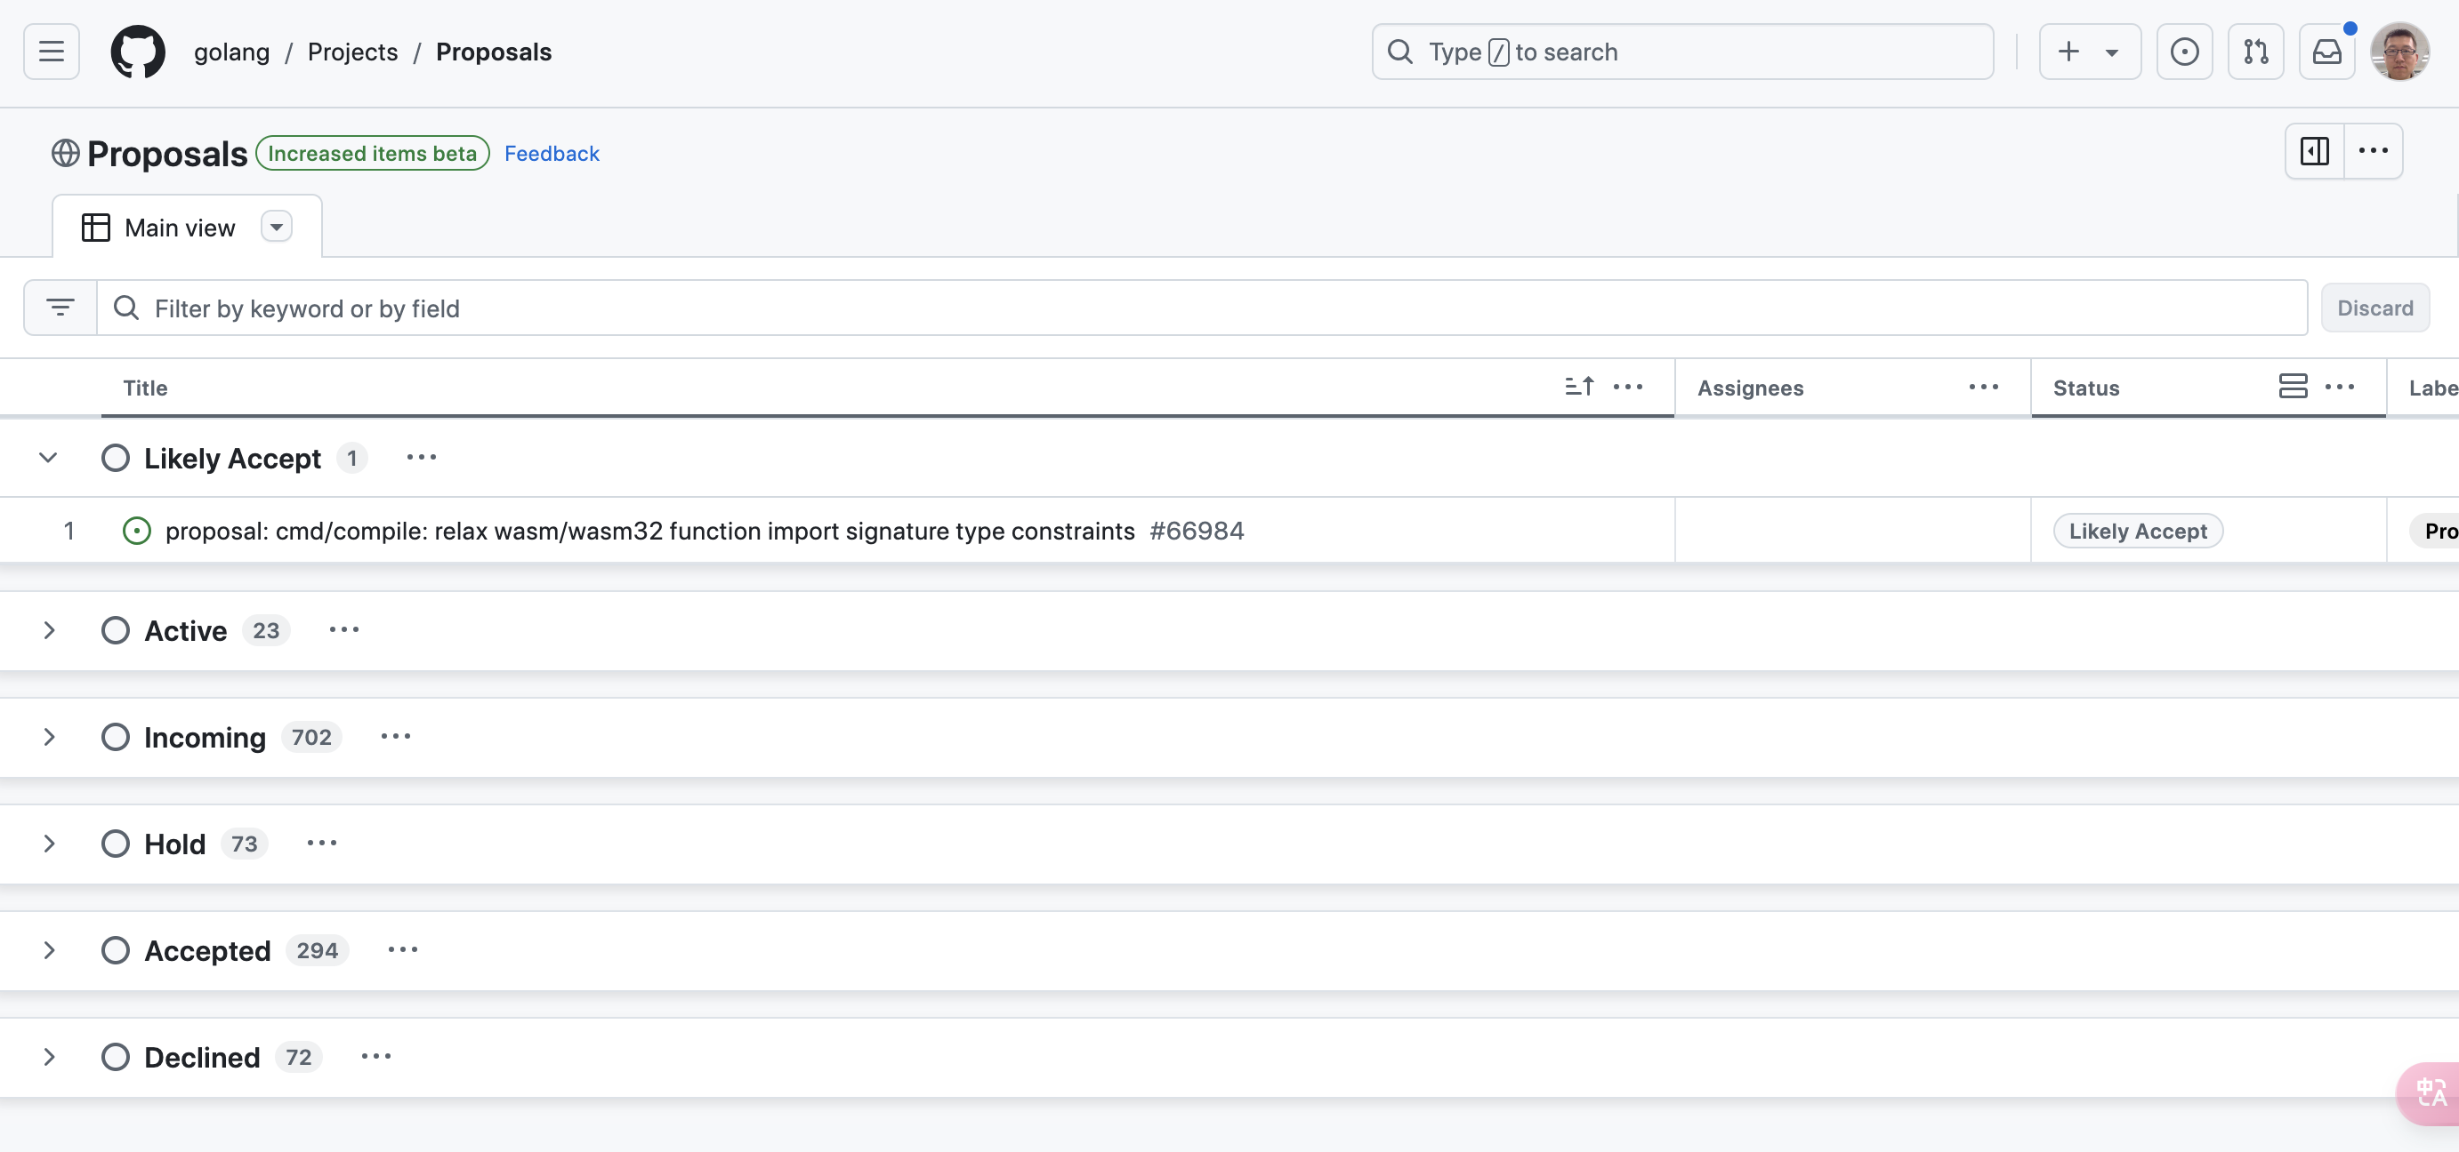Image resolution: width=2459 pixels, height=1152 pixels.
Task: Toggle the project side panel icon
Action: pos(2315,151)
